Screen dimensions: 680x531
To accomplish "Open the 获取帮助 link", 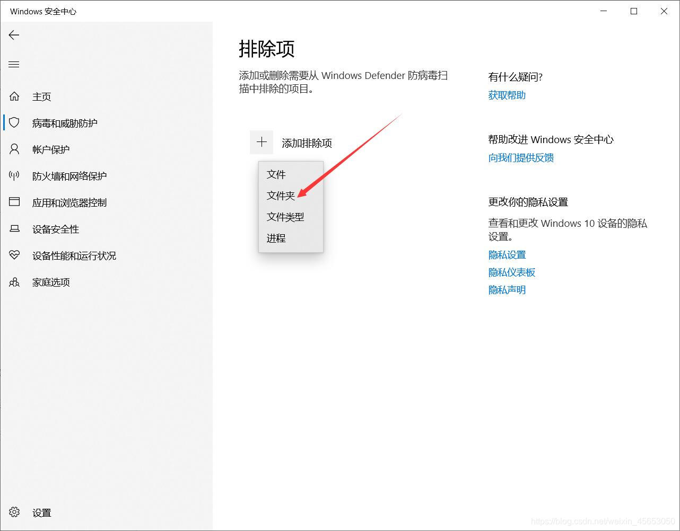I will coord(507,95).
